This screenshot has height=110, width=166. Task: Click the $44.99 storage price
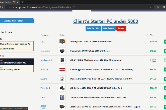point(153,79)
